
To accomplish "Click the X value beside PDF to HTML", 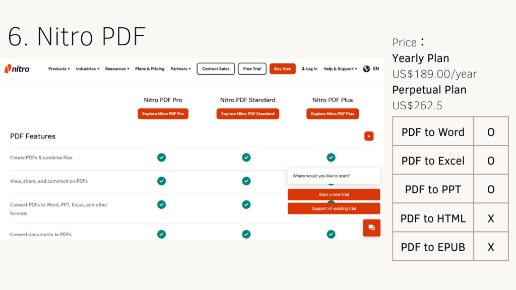I will pos(491,219).
